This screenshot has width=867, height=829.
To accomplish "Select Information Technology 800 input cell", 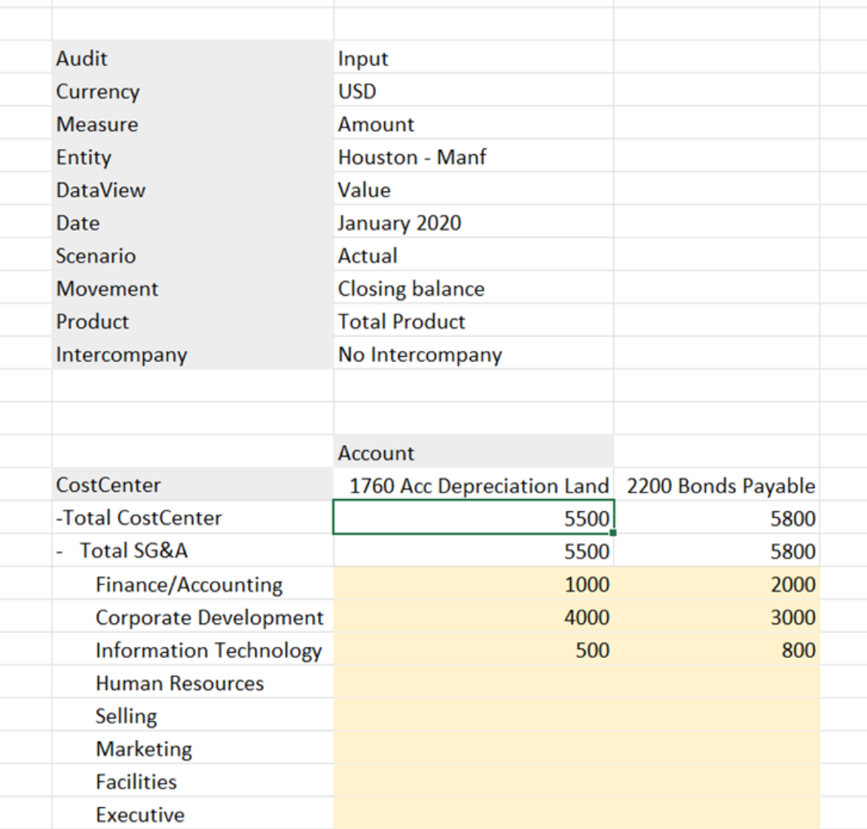I will click(716, 649).
